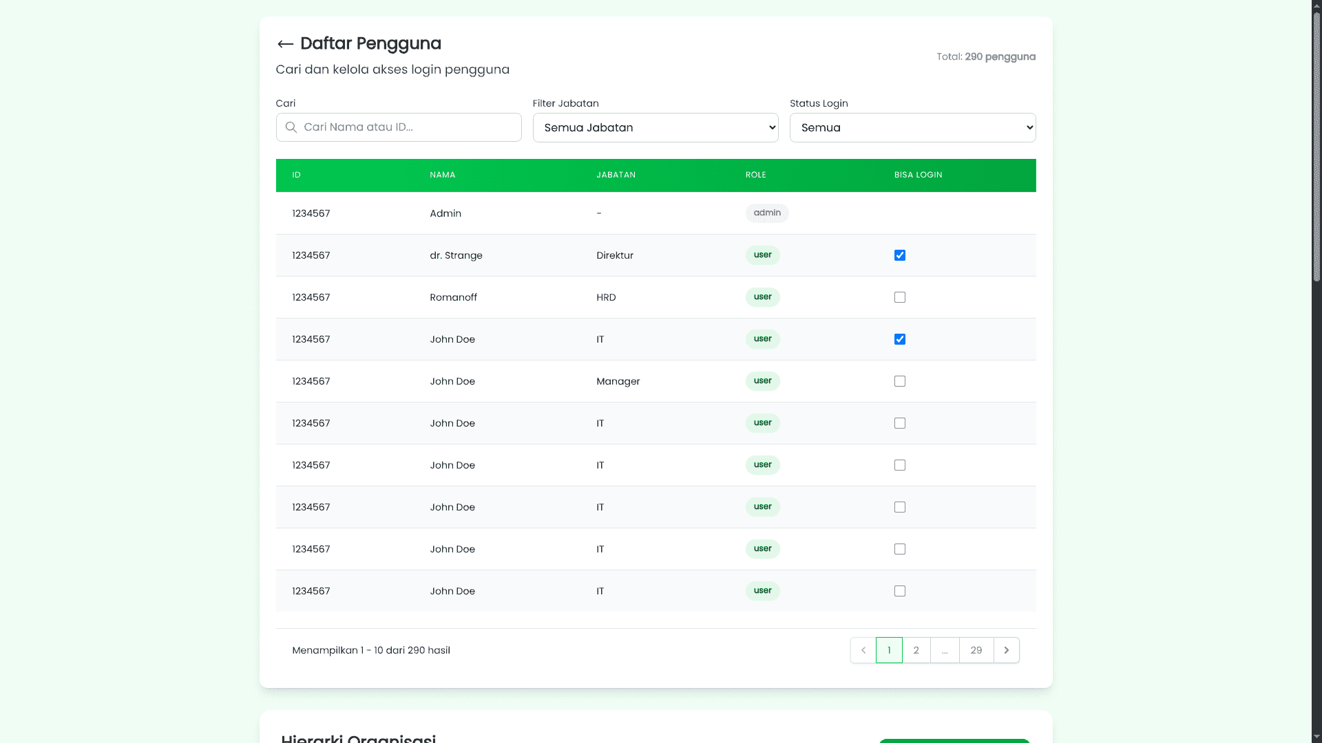Click the green button in Hierarki Organisasi section
Viewport: 1322px width, 743px height.
click(954, 742)
